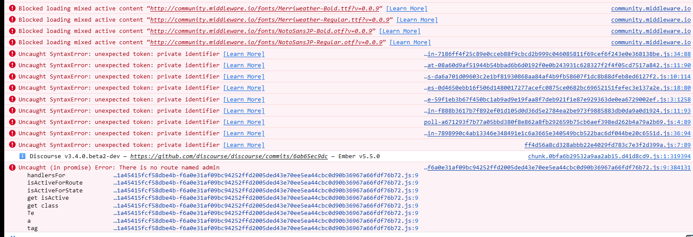693x237 pixels.
Task: Open stack frame source for get class
Action: point(266,205)
